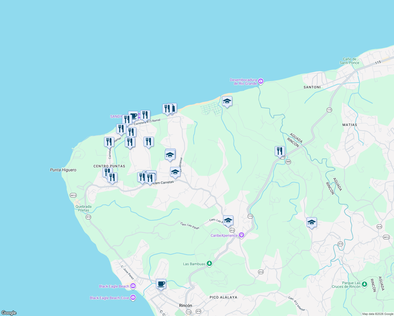Open the tree pin at Parque Las Cruces de Rincón
394x316 pixels.
[364, 284]
